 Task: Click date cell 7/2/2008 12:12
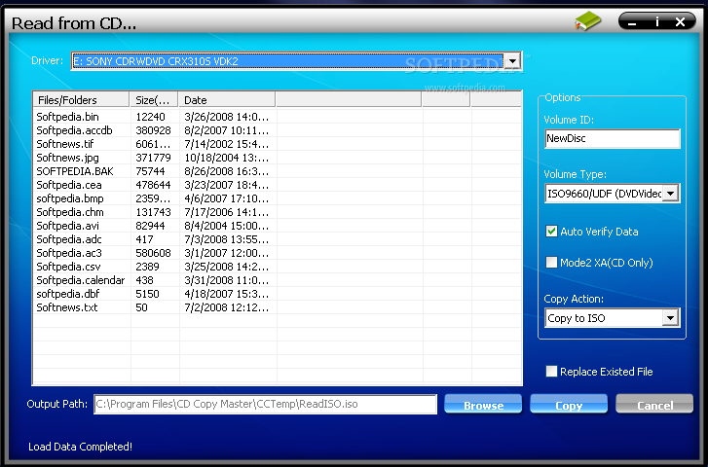pos(226,307)
